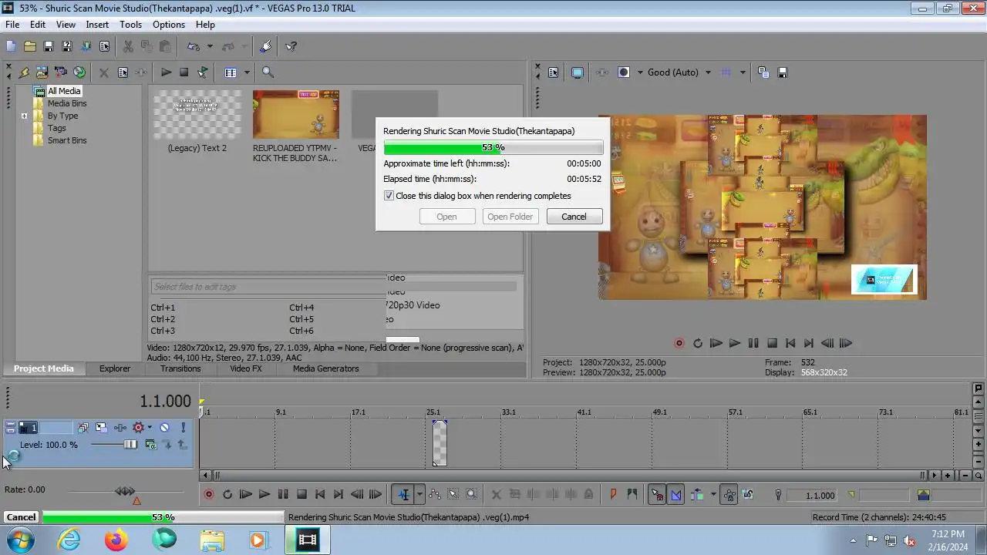Toggle Enable Snapping icon on timeline toolbar
Image resolution: width=987 pixels, height=555 pixels.
[657, 495]
